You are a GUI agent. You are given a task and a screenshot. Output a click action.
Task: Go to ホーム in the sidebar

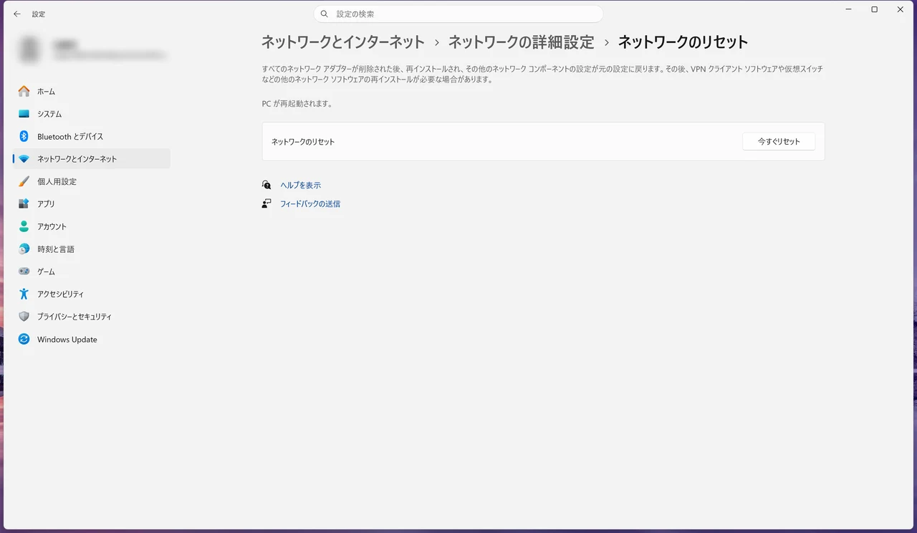[x=92, y=91]
